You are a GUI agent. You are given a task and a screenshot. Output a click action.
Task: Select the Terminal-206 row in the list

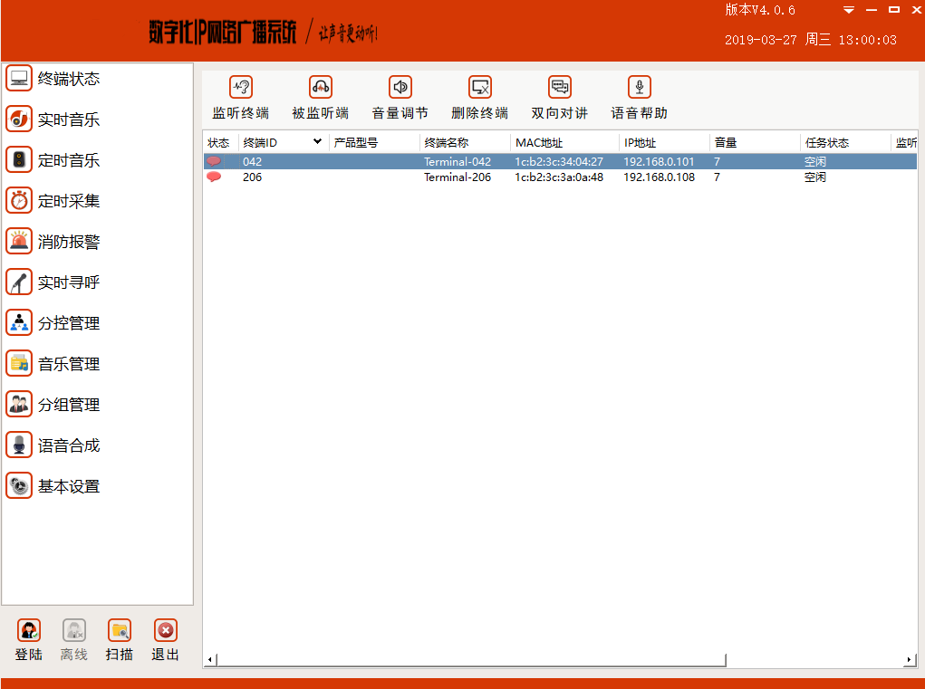pyautogui.click(x=453, y=177)
